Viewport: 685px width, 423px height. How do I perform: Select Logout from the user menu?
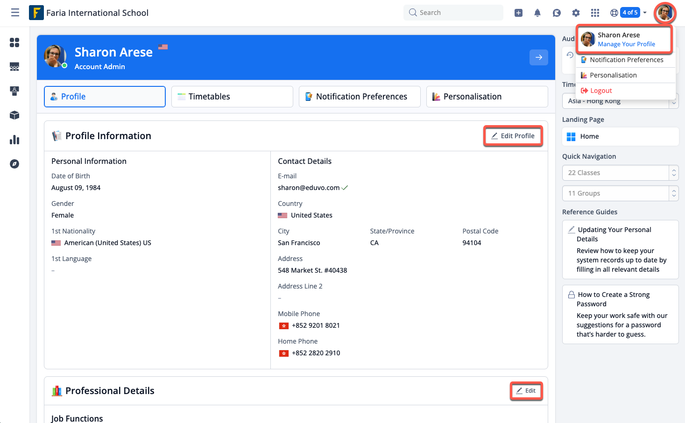point(600,91)
